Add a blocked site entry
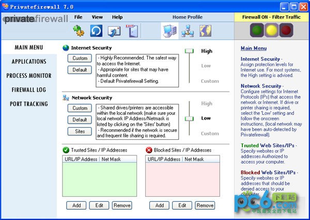310x220 pixels. 159,206
